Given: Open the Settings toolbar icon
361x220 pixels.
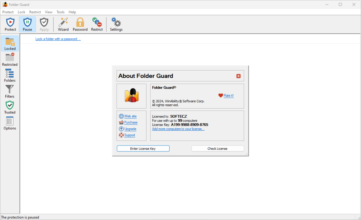Looking at the screenshot, I should pos(116,24).
